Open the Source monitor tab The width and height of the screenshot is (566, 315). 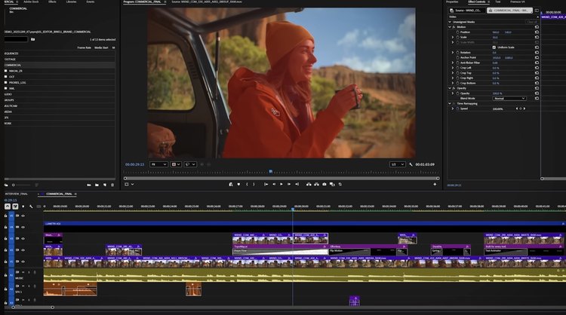click(x=207, y=2)
